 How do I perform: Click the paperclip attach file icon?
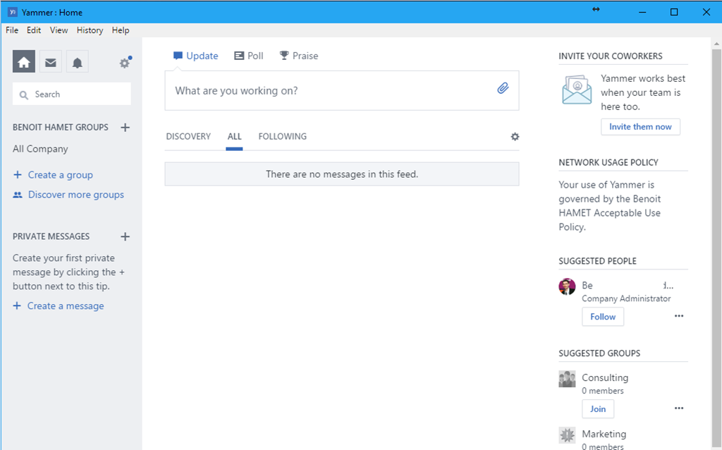point(503,88)
